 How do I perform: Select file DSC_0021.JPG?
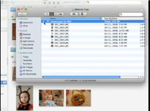pos(93,40)
